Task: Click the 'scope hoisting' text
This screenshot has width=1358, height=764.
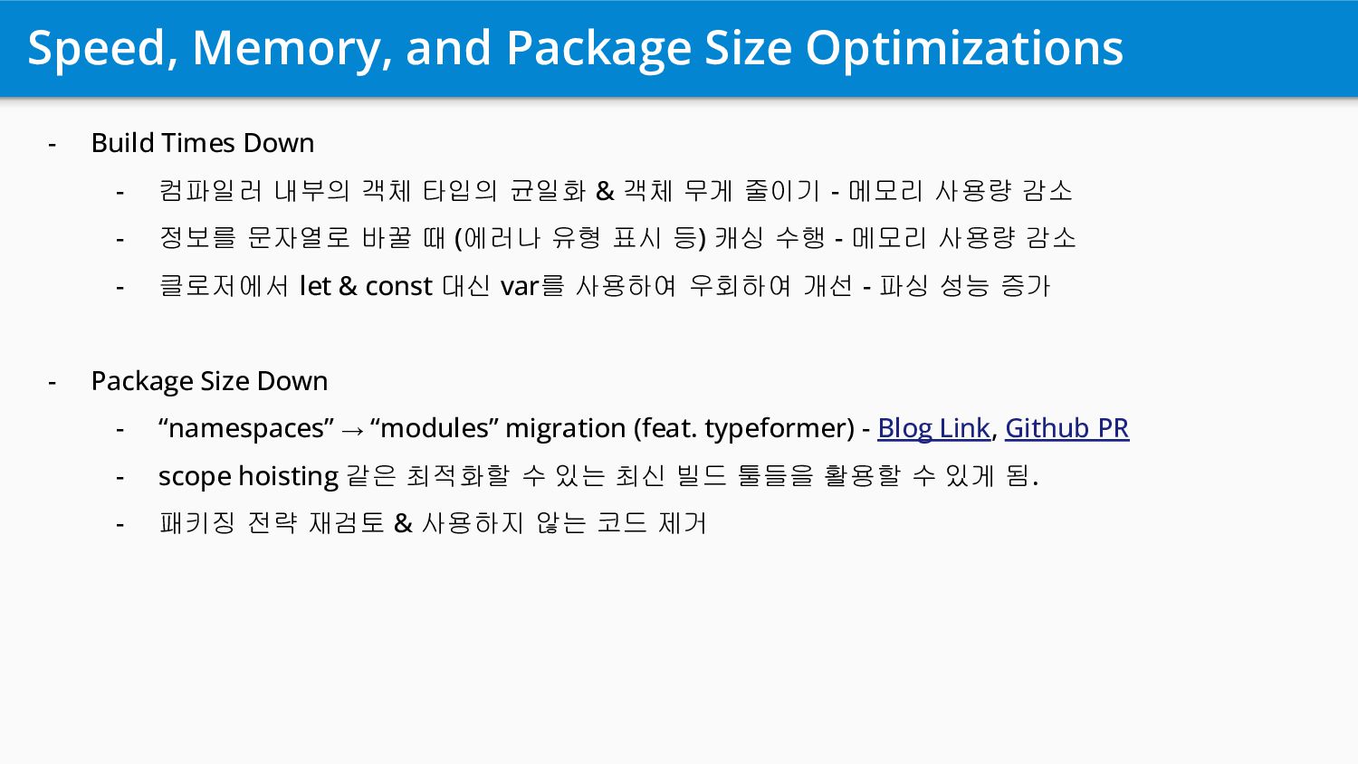Action: tap(248, 476)
